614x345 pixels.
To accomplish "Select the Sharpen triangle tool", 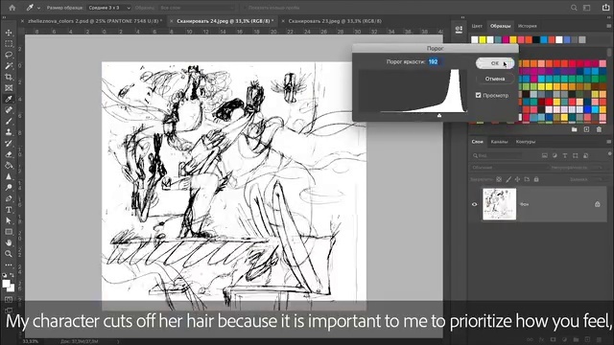I will [9, 176].
